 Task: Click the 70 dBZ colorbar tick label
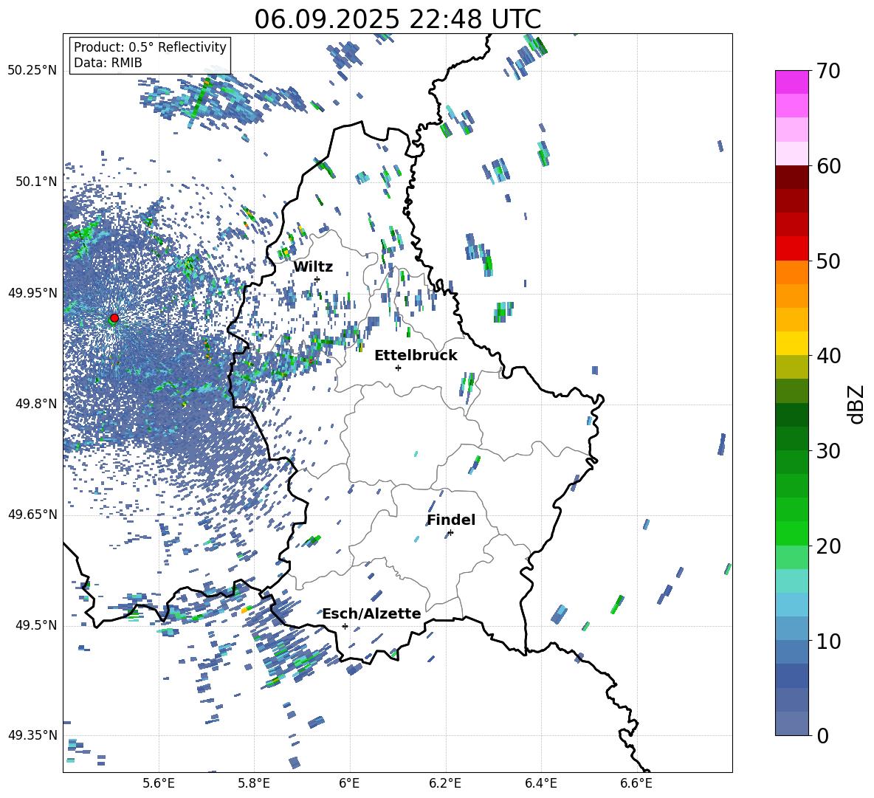(x=827, y=72)
